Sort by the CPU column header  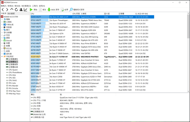tap(51, 14)
